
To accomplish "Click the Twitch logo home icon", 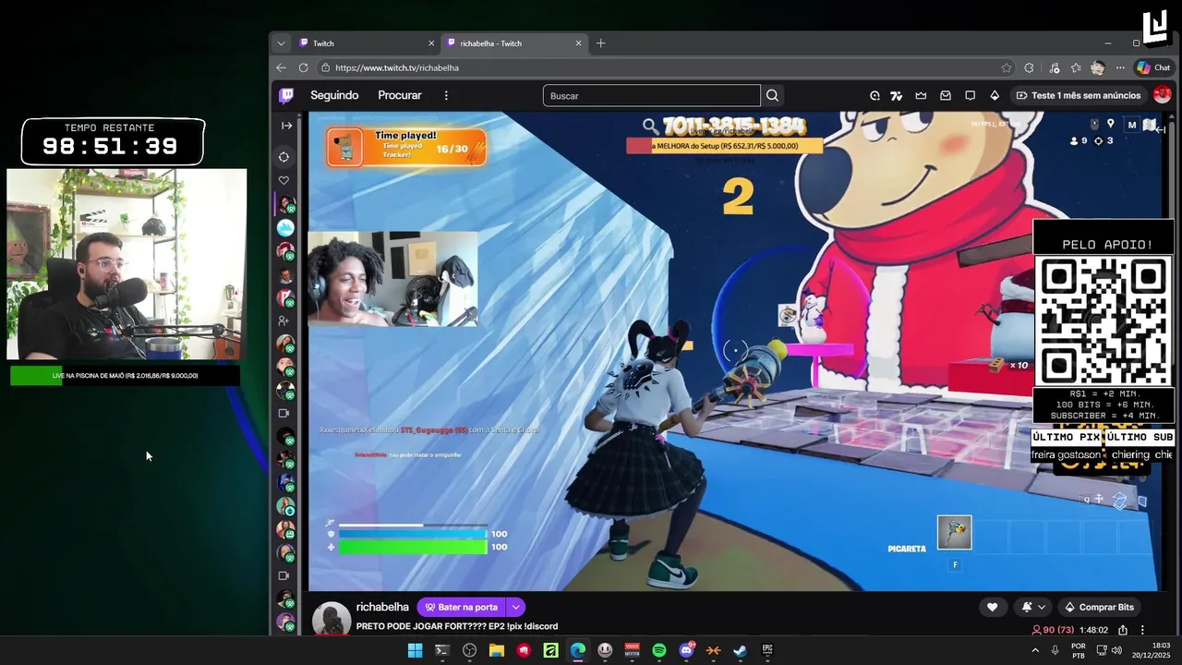I will [x=287, y=95].
